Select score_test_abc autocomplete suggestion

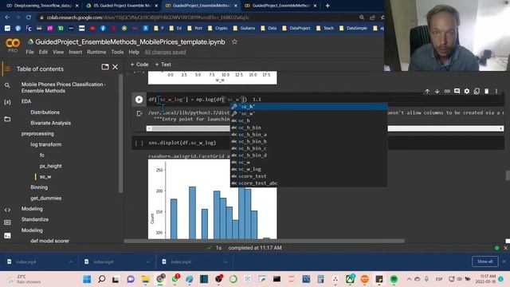coord(308,183)
